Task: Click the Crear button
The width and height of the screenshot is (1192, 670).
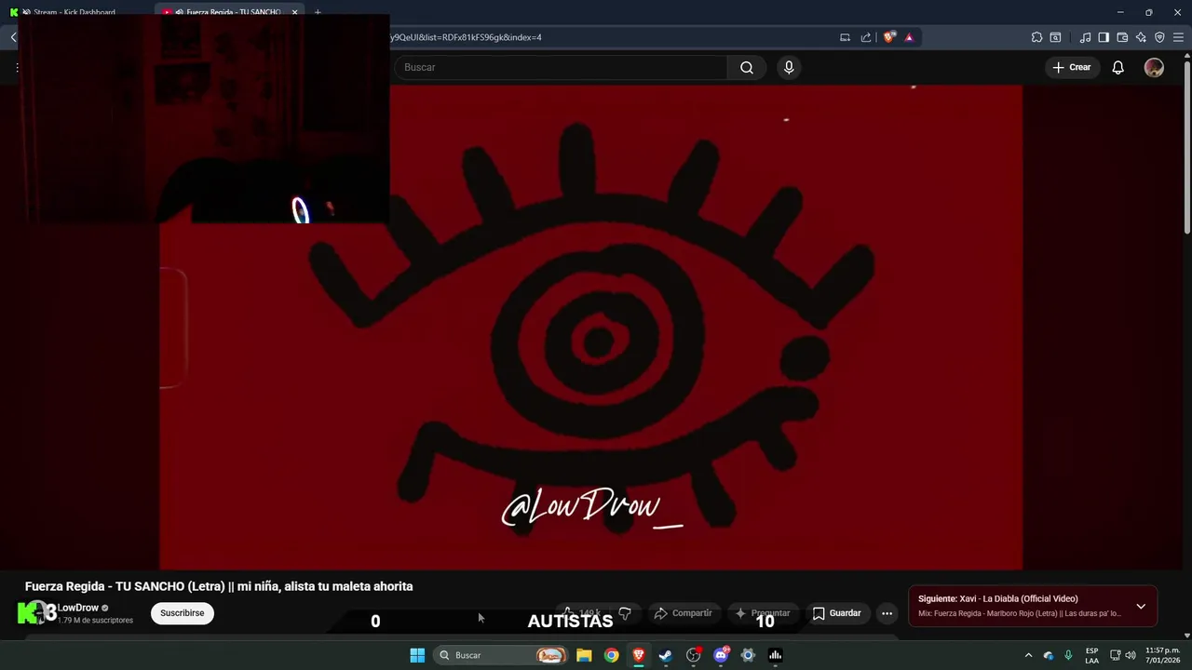Action: [x=1072, y=67]
